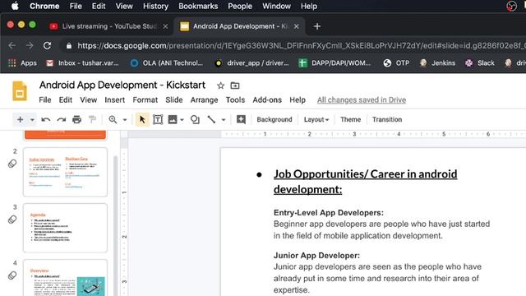
Task: Insert an image from toolbar
Action: click(173, 119)
